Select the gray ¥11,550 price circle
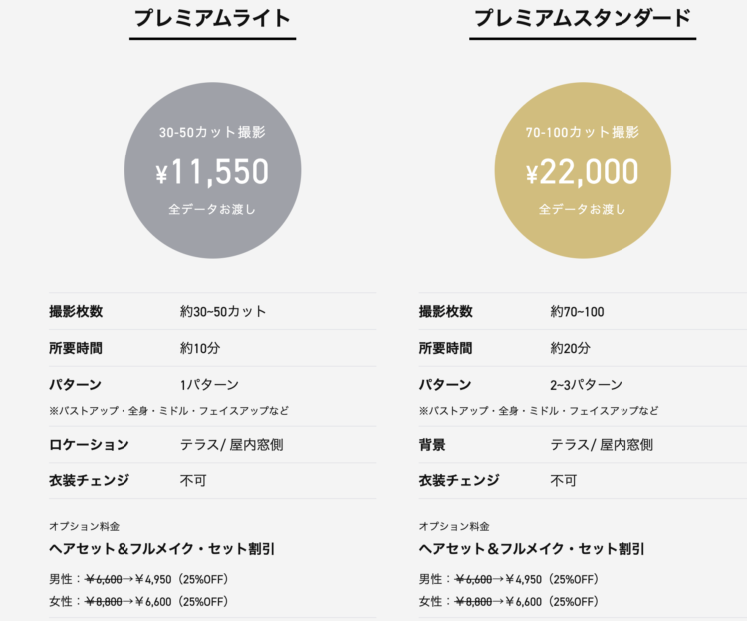This screenshot has width=747, height=621. tap(212, 170)
